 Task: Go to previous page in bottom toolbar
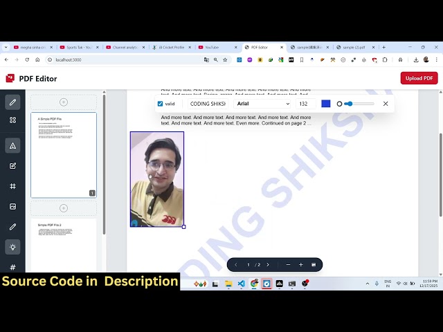235,265
